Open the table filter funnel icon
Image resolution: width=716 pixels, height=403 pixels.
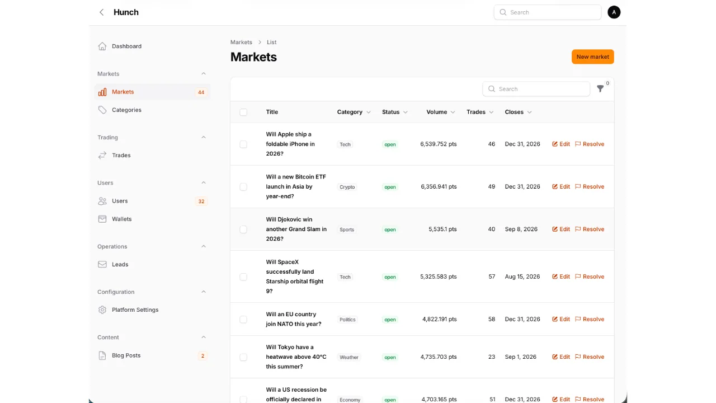tap(600, 89)
